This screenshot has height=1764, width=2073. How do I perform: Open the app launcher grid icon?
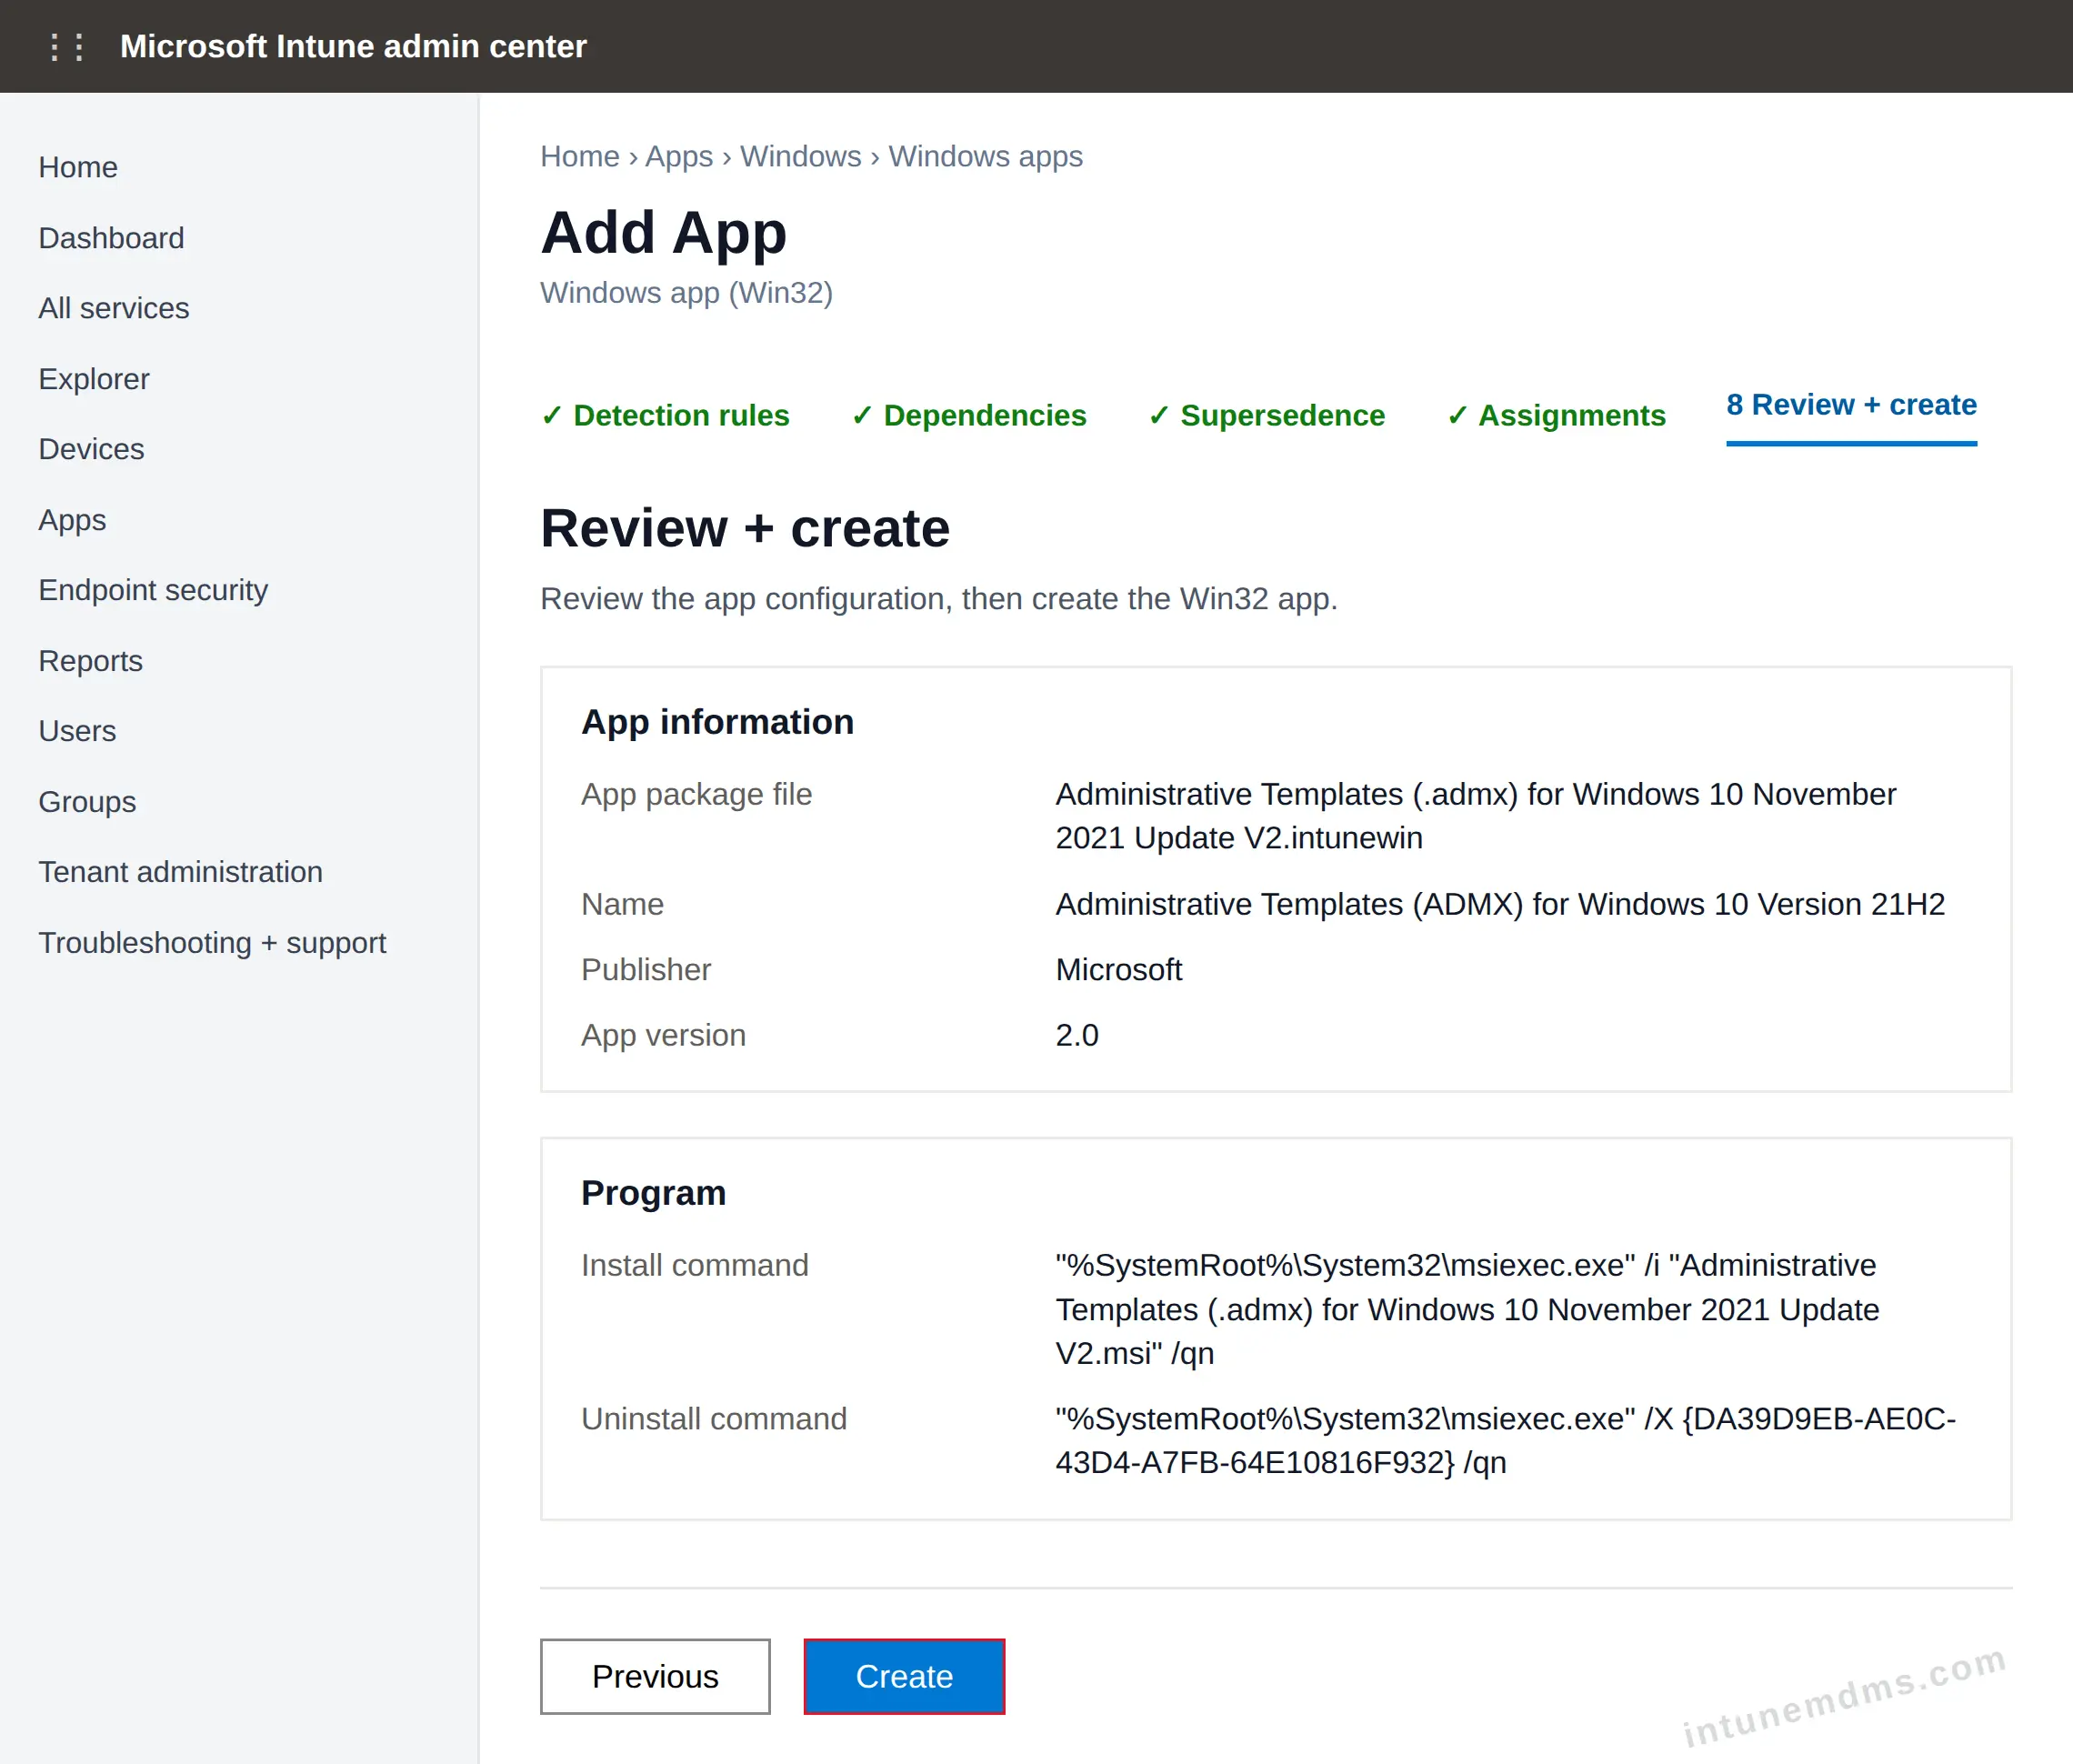(x=66, y=47)
